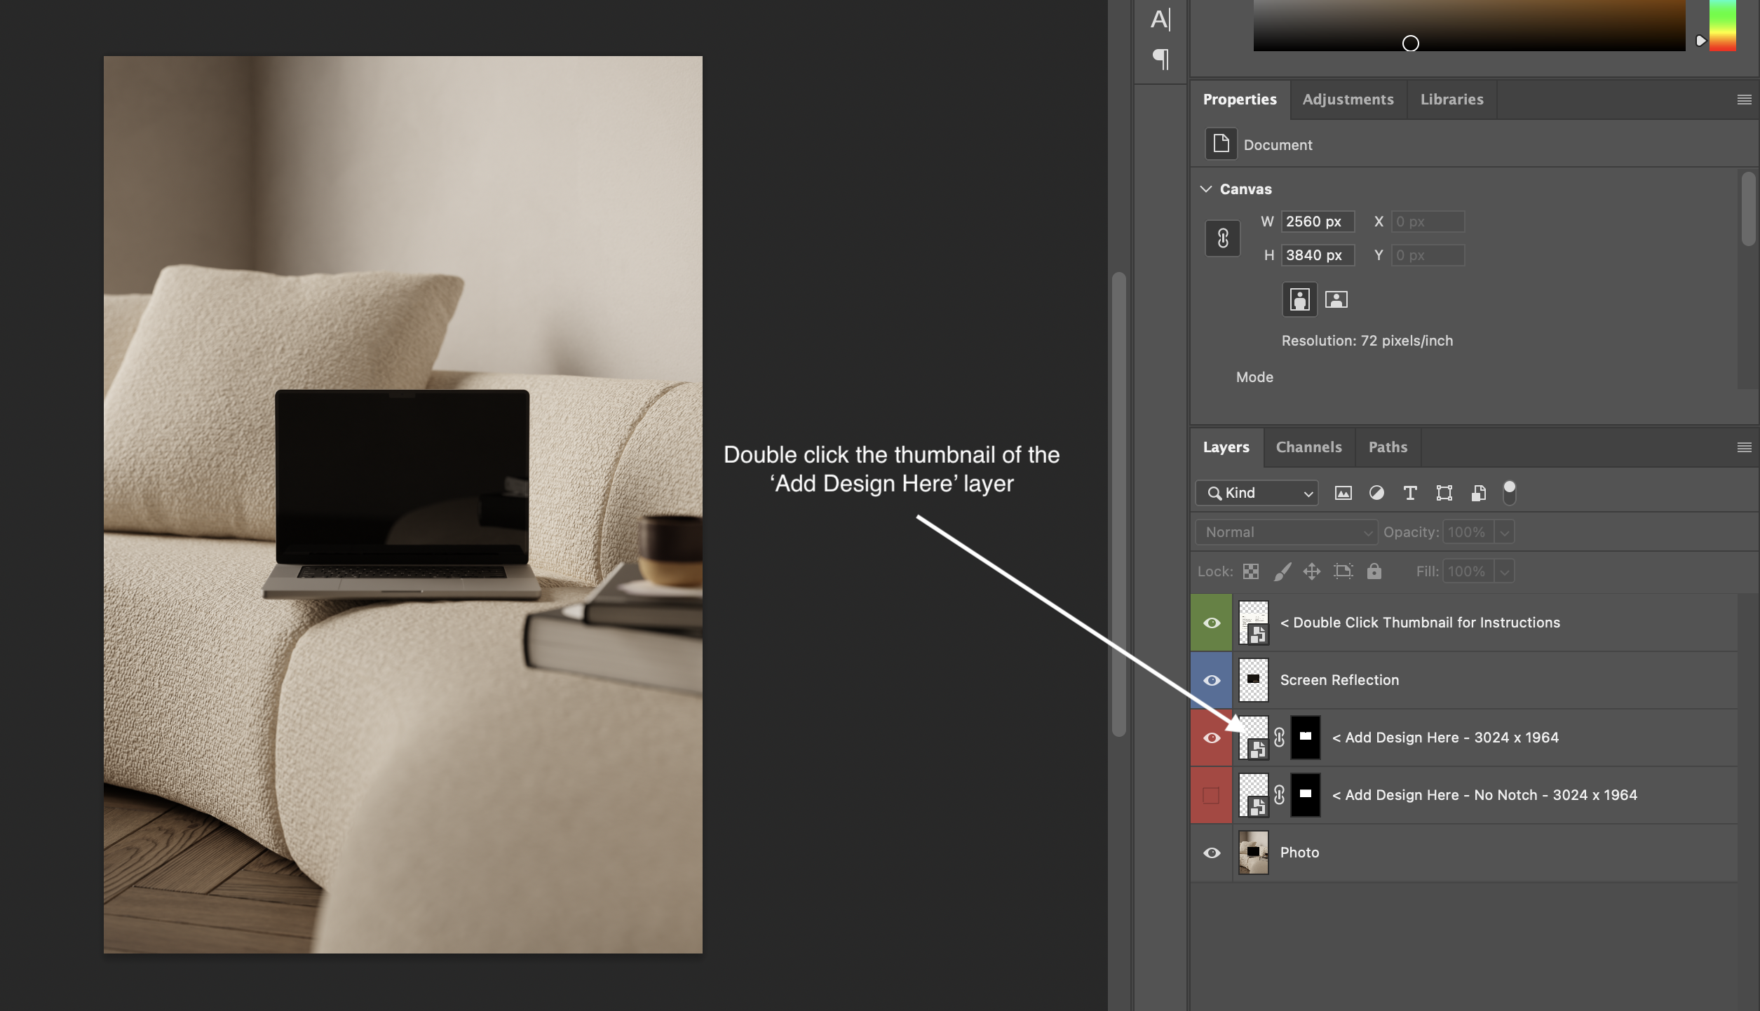Filter for smart objects icon
This screenshot has height=1011, width=1760.
[x=1478, y=493]
